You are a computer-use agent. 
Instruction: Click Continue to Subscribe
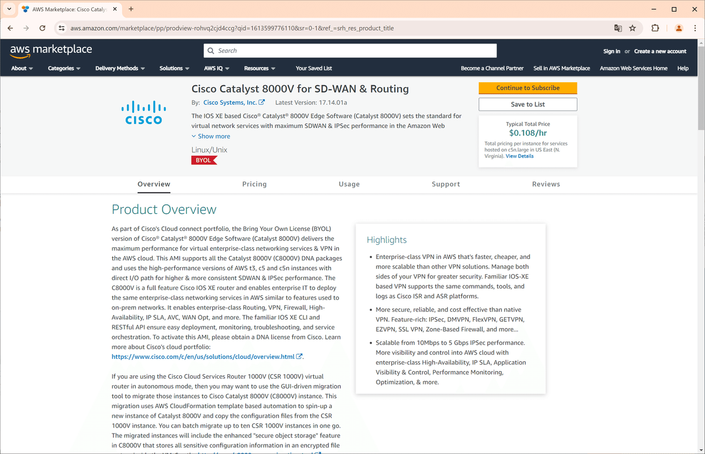(528, 88)
